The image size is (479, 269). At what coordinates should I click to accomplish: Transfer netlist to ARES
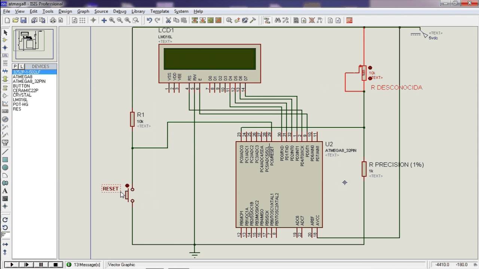click(349, 20)
